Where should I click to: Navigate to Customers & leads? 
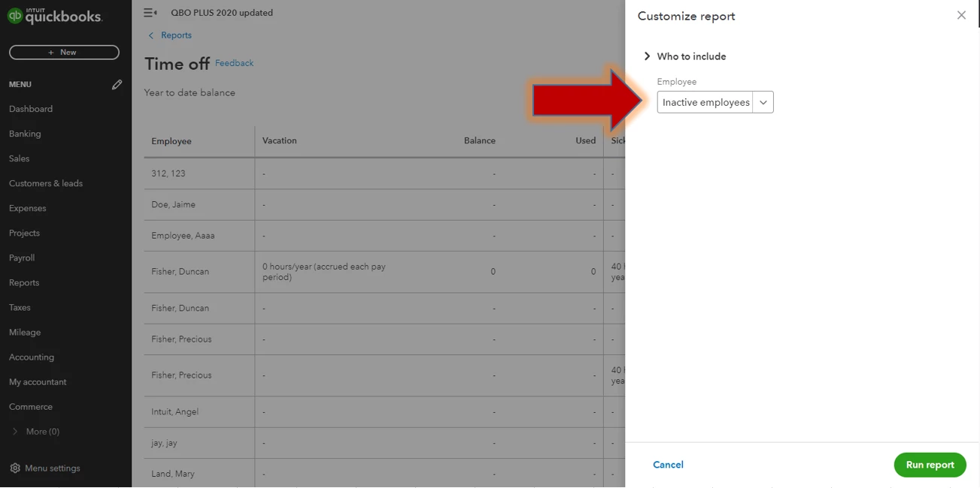tap(46, 183)
